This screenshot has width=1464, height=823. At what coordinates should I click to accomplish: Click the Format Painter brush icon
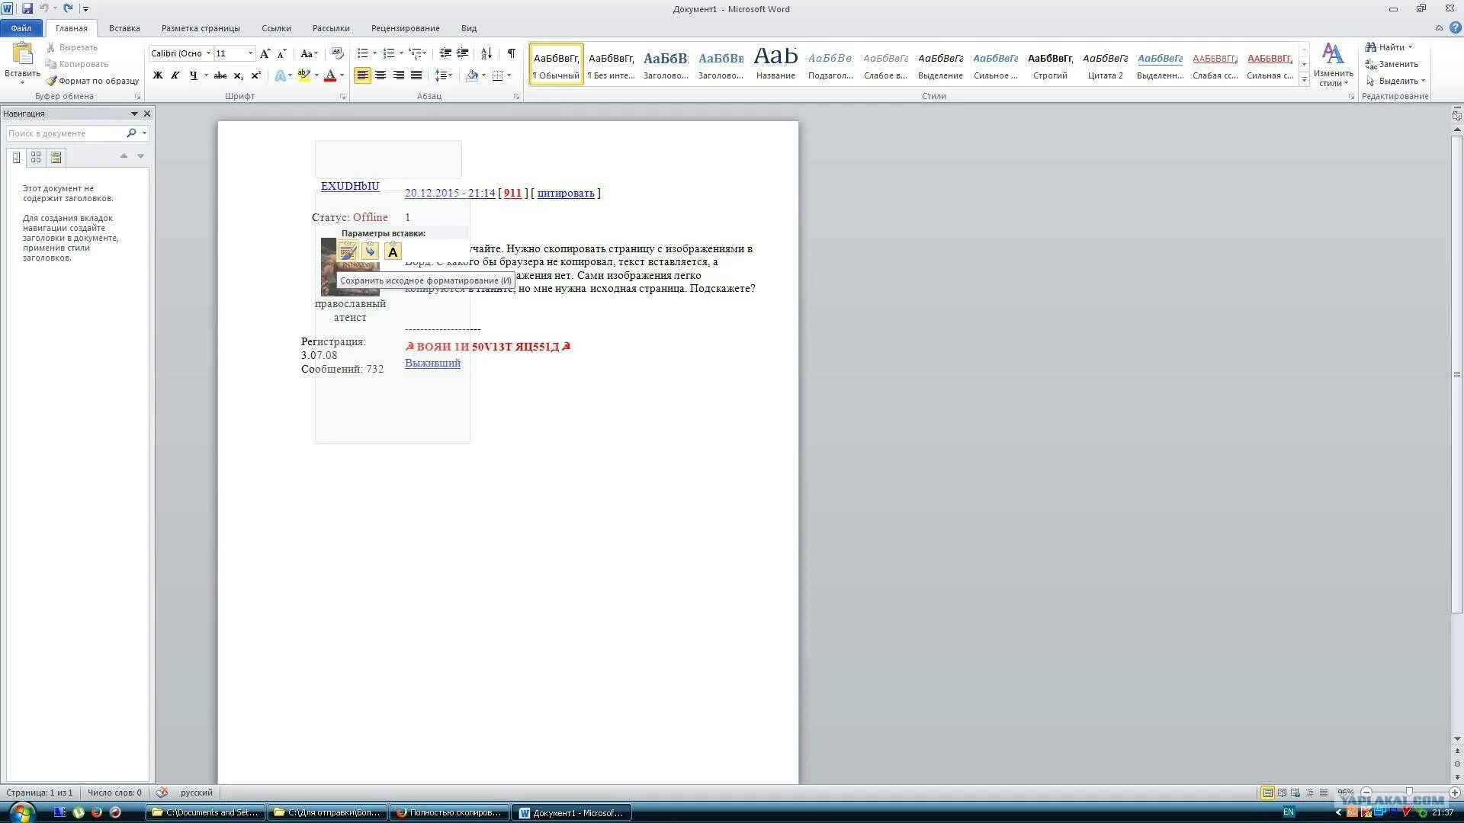tap(51, 81)
